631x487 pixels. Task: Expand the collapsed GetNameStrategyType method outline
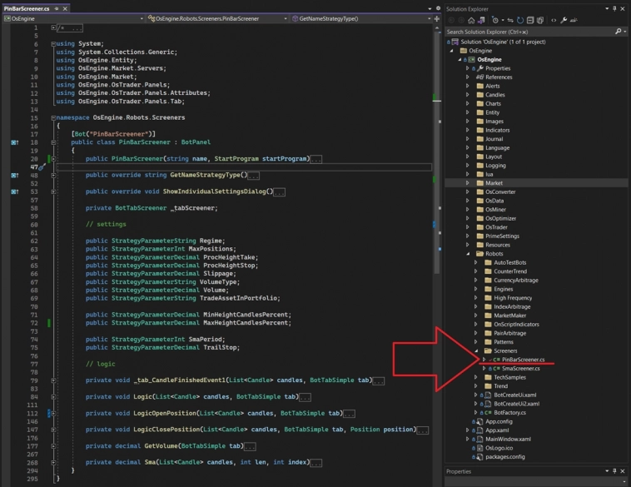tap(54, 176)
